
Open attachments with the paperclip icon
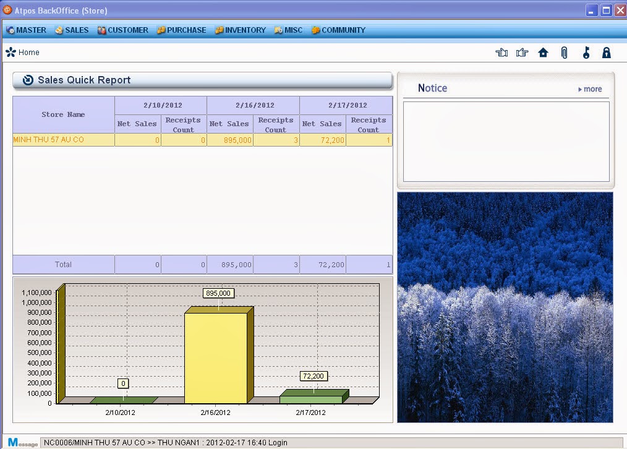coord(563,53)
